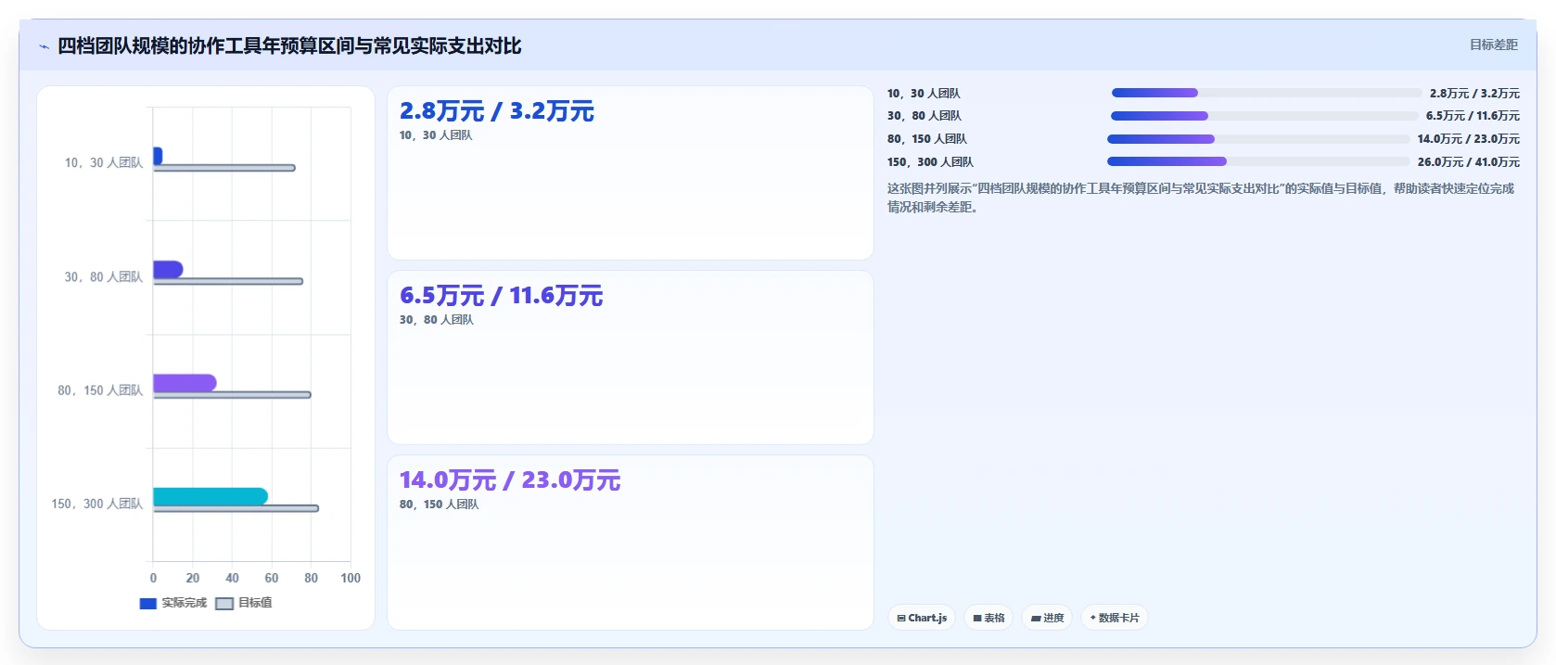
Task: Click the progress bar for 10，30 人团队
Action: point(1266,93)
